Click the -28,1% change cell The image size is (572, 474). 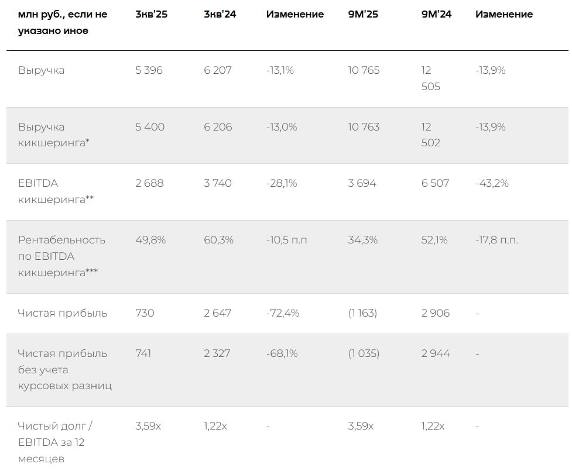click(x=282, y=183)
